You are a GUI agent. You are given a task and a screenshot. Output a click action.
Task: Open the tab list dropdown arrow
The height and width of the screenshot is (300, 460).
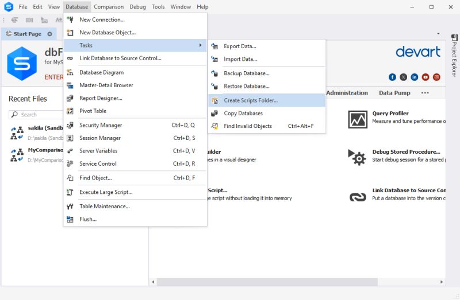tap(438, 34)
